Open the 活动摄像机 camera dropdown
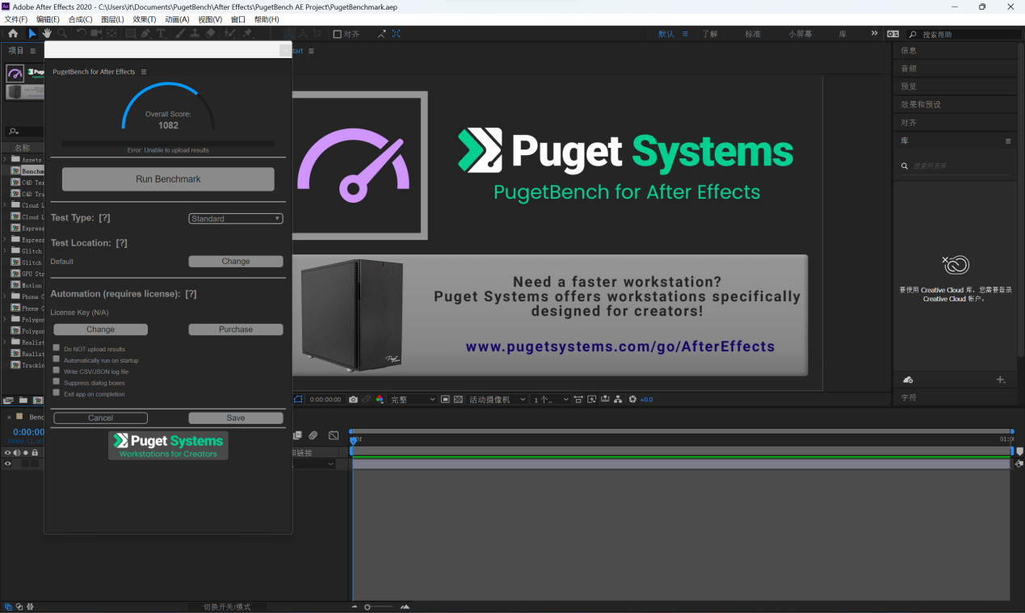Viewport: 1025px width, 613px height. [498, 400]
